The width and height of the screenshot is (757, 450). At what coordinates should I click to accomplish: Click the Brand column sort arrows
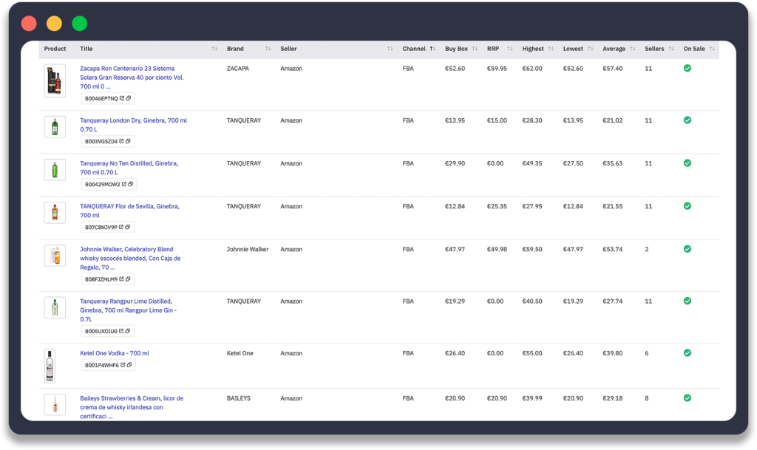[268, 49]
